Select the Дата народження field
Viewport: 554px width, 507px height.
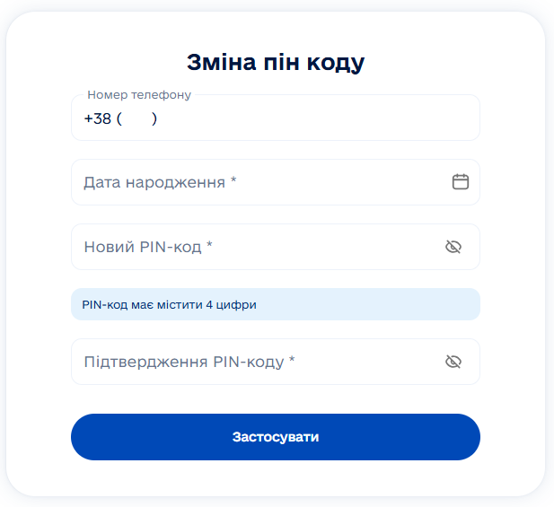click(276, 182)
